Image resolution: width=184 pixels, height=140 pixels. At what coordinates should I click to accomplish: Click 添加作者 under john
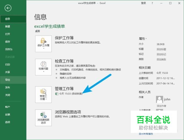pyautogui.click(x=161, y=106)
